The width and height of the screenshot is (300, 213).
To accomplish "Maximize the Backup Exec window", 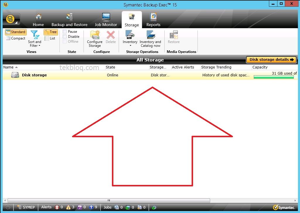I will pyautogui.click(x=281, y=4).
